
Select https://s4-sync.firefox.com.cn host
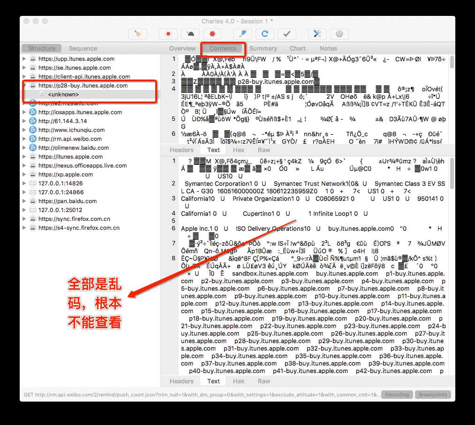click(79, 228)
